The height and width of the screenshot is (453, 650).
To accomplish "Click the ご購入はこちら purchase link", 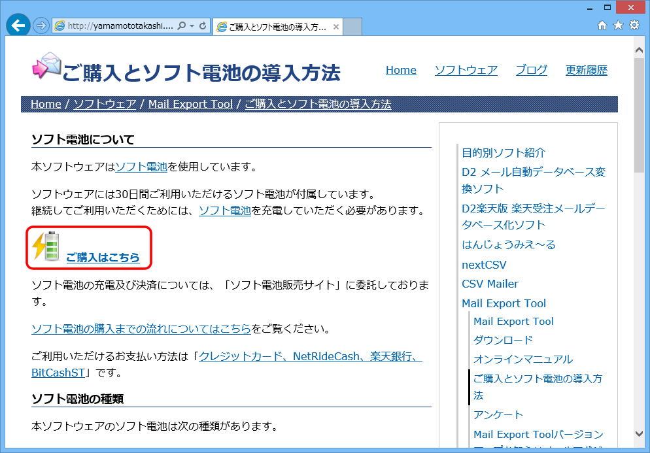I will pyautogui.click(x=103, y=258).
